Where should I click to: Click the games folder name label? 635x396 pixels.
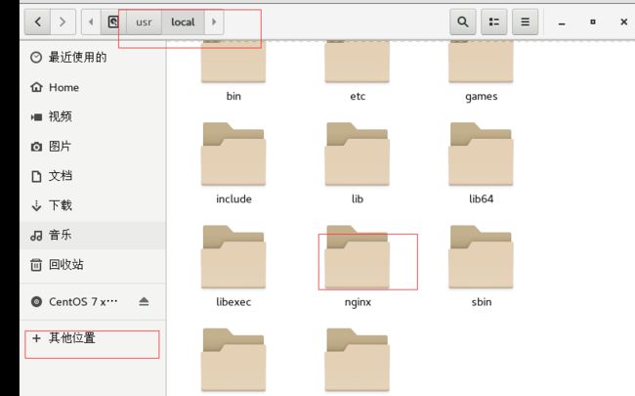(x=481, y=97)
